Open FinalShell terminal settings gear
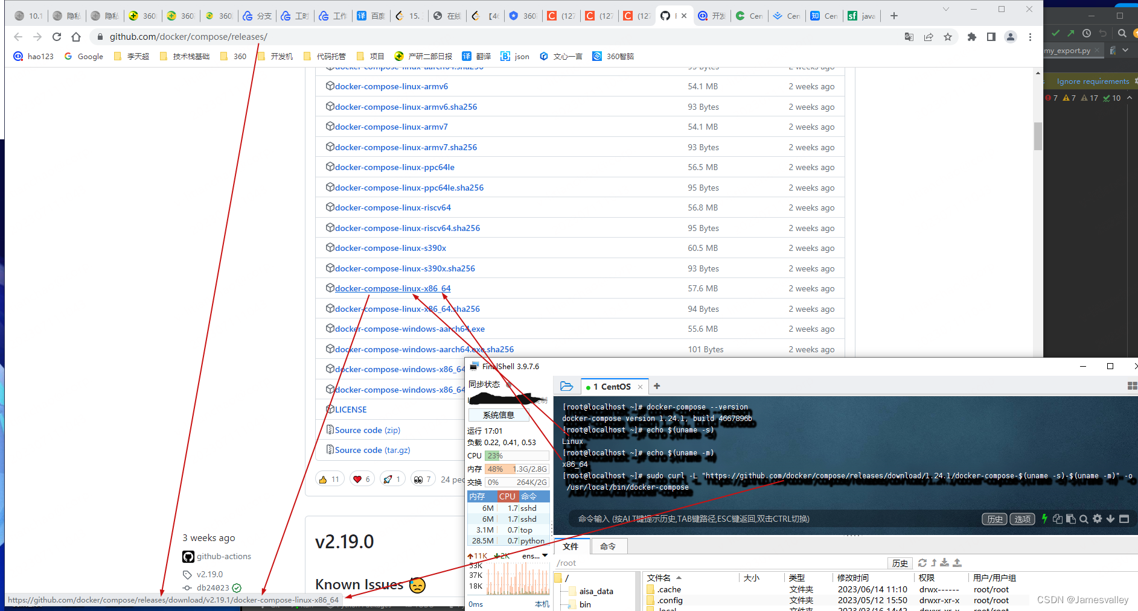The height and width of the screenshot is (611, 1138). 1098,519
